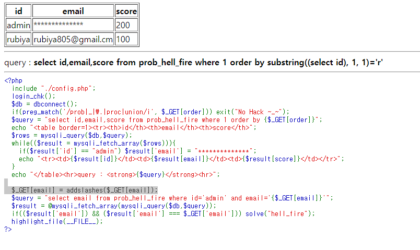Click the echo <tr><td> result row line
This screenshot has width=420, height=250.
click(x=181, y=159)
